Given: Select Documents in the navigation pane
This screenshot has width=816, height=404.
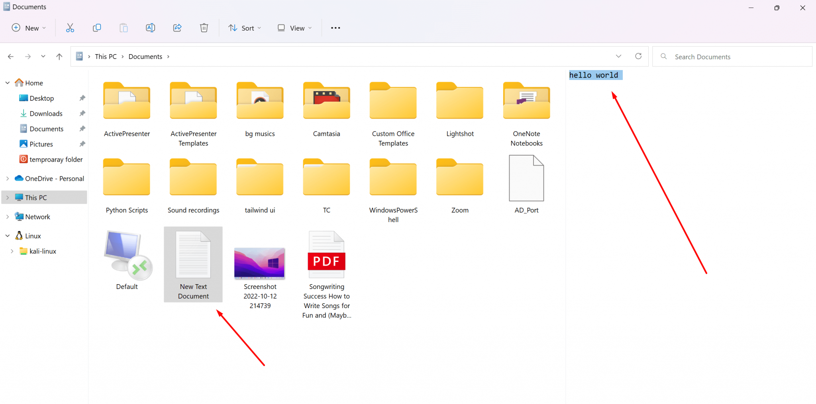Looking at the screenshot, I should [x=41, y=129].
